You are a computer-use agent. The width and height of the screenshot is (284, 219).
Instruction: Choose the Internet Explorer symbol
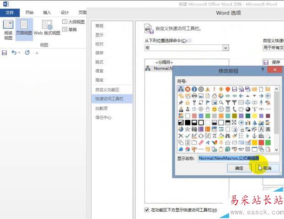181,149
